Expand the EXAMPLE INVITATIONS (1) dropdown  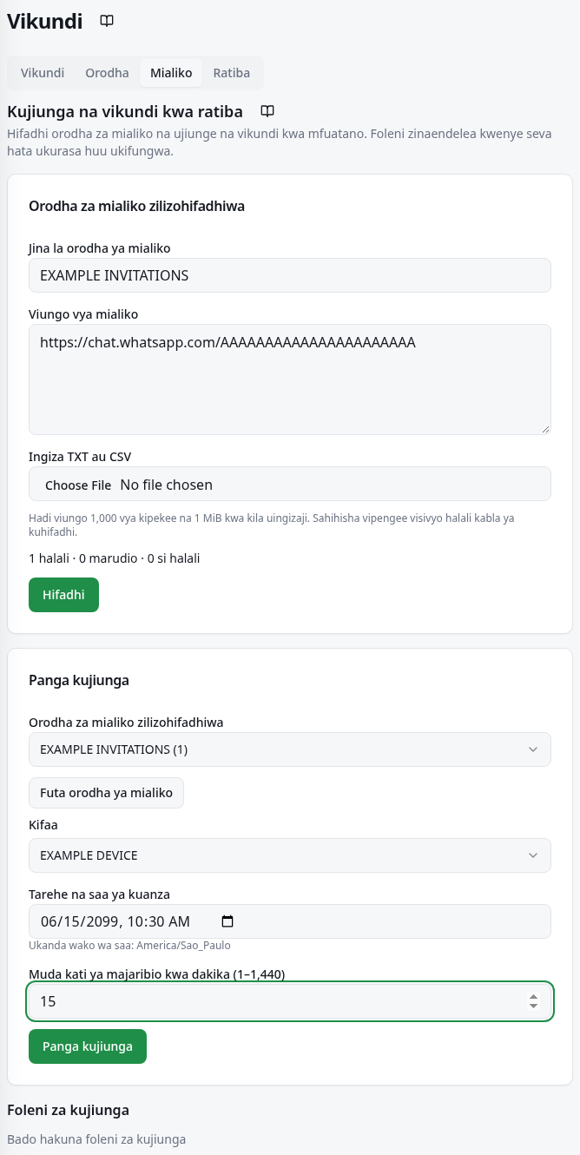click(290, 749)
